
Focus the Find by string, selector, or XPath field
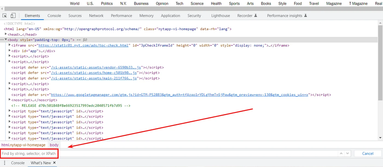pyautogui.click(x=169, y=154)
